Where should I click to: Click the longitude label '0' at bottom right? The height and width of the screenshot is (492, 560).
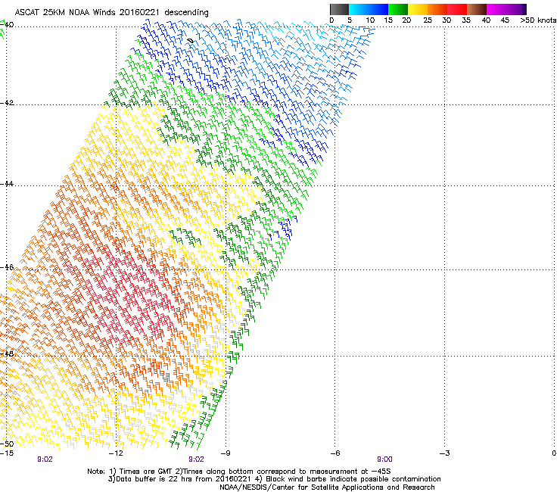(554, 453)
